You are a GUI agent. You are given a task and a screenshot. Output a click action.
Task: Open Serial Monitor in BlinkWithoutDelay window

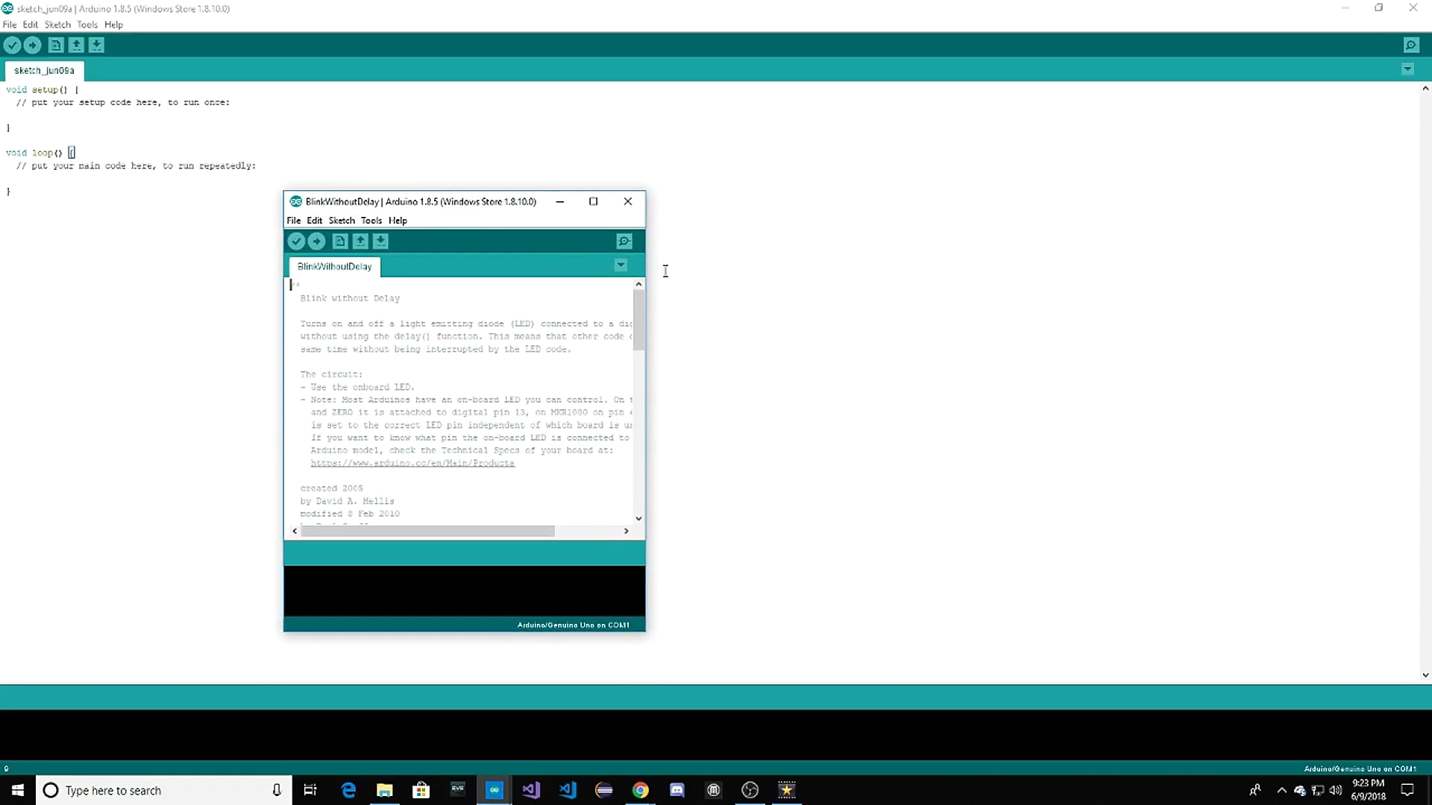coord(624,241)
